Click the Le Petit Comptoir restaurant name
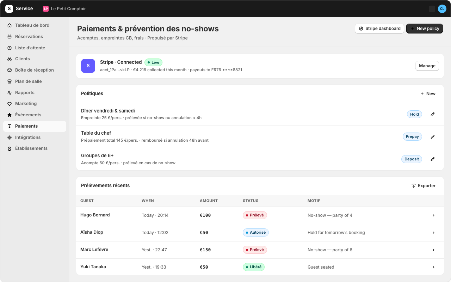The height and width of the screenshot is (282, 451). (x=68, y=9)
